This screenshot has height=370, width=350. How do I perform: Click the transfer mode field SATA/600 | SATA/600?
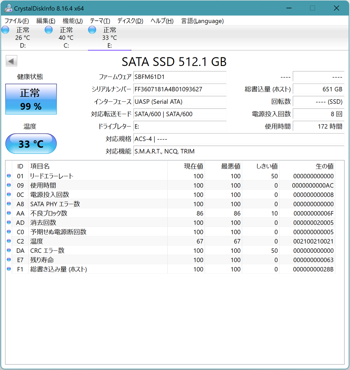click(x=180, y=114)
